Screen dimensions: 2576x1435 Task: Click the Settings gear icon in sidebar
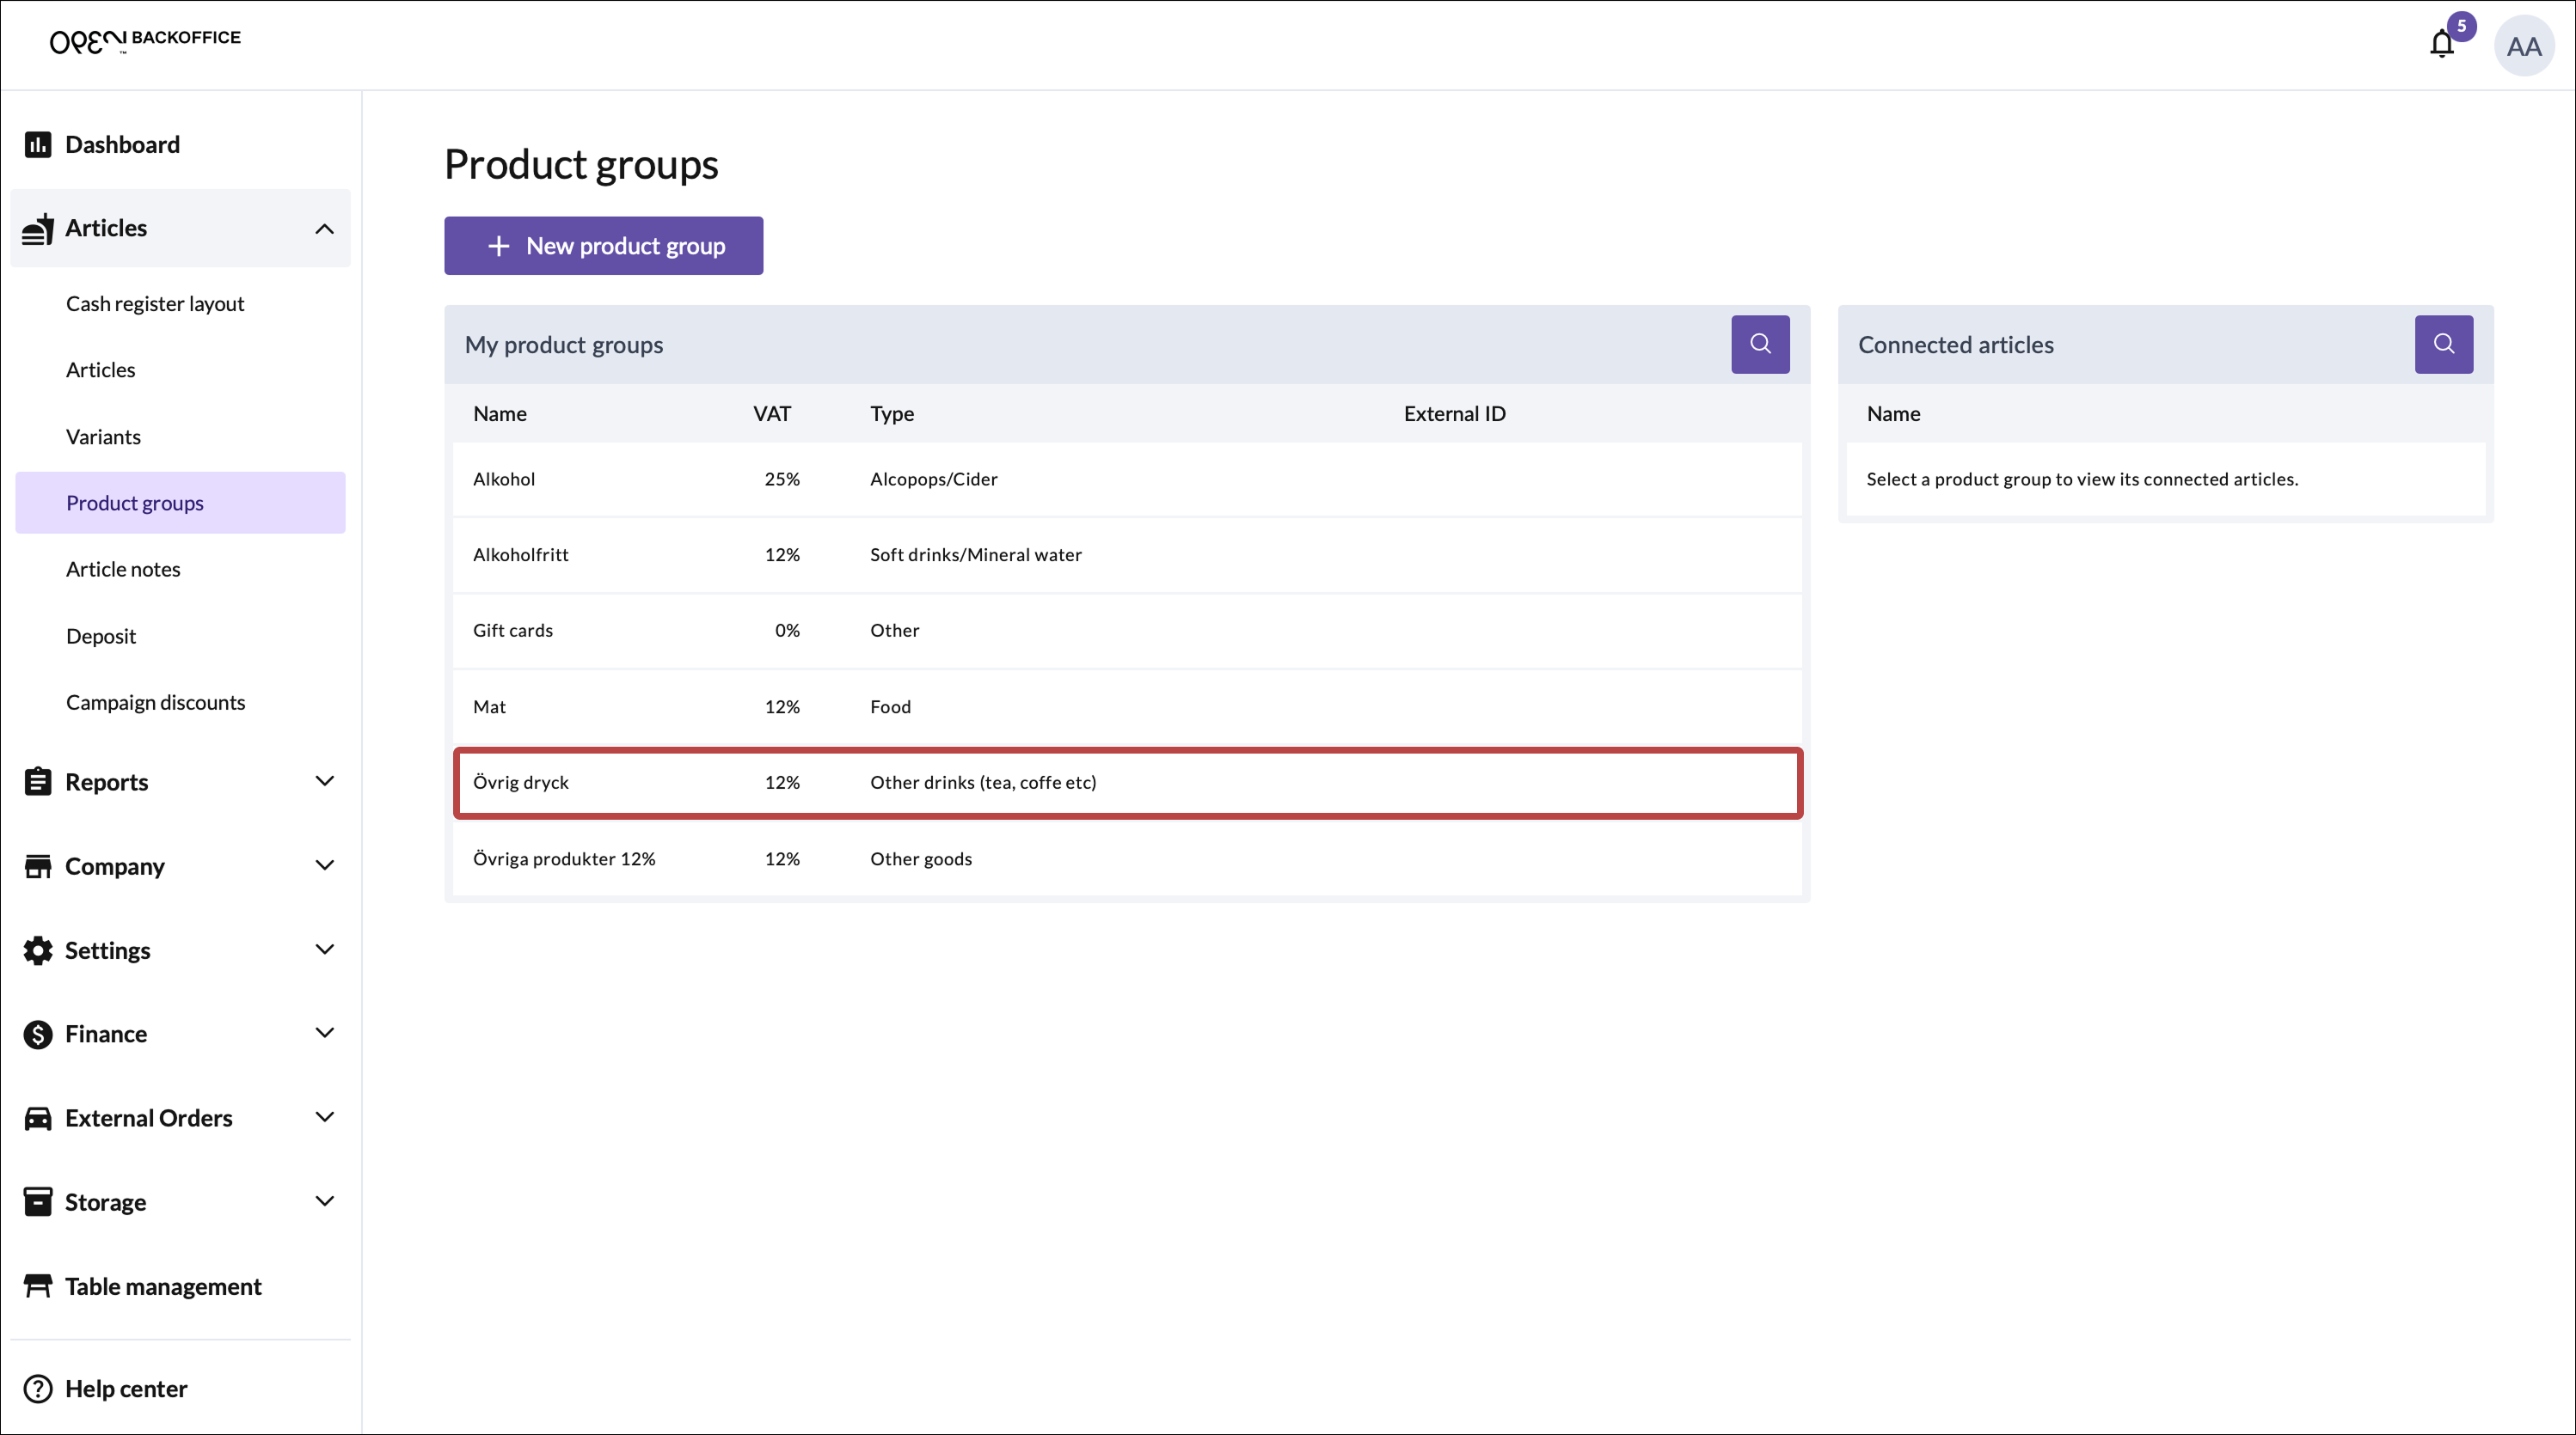[x=38, y=950]
